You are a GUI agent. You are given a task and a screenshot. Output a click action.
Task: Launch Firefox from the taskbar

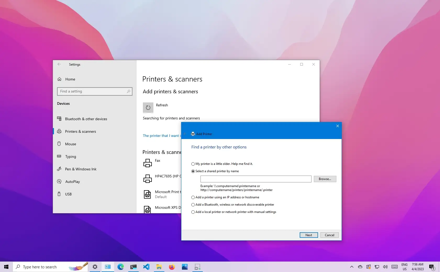[172, 267]
